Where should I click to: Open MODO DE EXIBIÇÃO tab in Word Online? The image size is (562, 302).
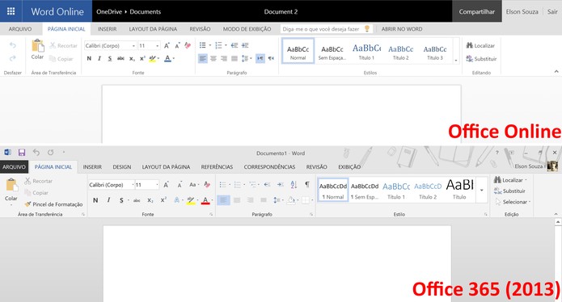[247, 29]
